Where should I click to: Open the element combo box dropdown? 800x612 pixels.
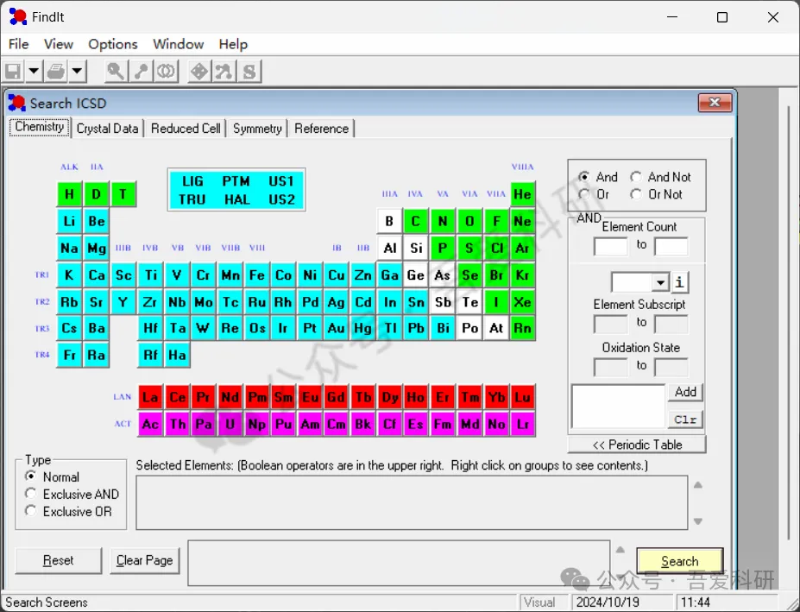coord(660,282)
